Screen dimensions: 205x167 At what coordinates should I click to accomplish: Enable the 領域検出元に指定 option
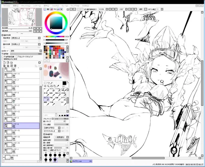[3, 59]
